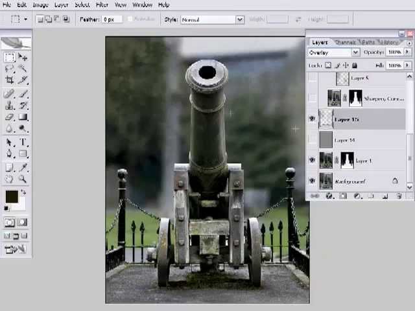Open the Image menu

40,5
